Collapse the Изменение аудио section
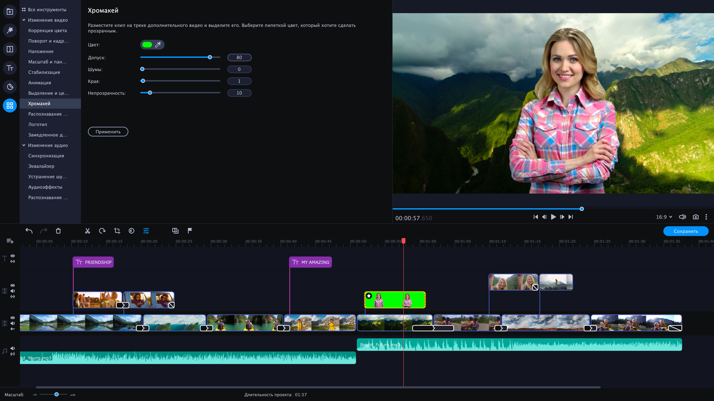Viewport: 714px width, 401px height. (24, 145)
